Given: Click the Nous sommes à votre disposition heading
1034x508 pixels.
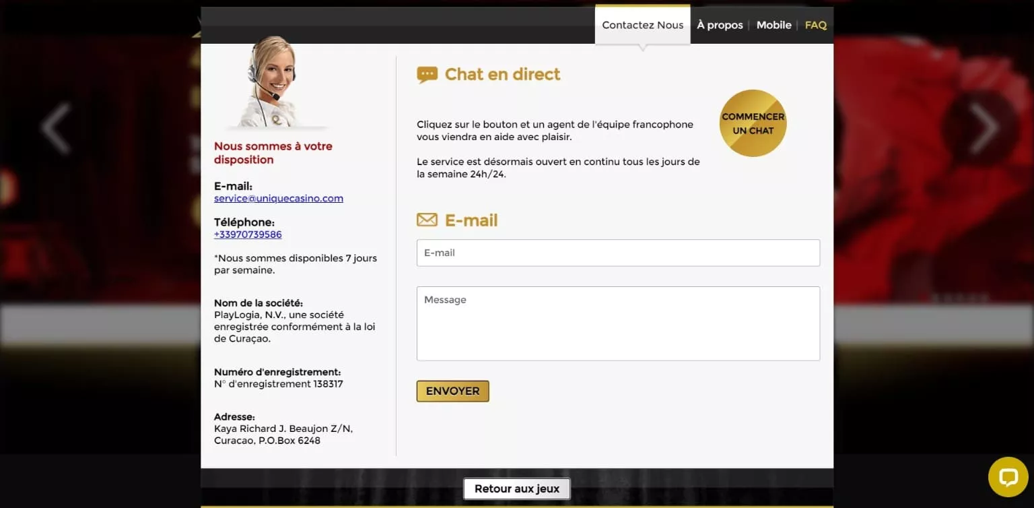Looking at the screenshot, I should click(273, 153).
